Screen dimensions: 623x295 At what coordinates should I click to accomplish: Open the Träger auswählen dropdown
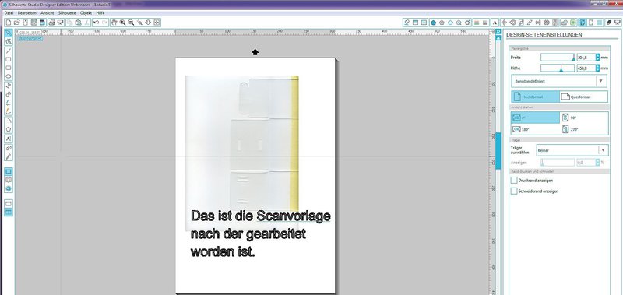[572, 150]
